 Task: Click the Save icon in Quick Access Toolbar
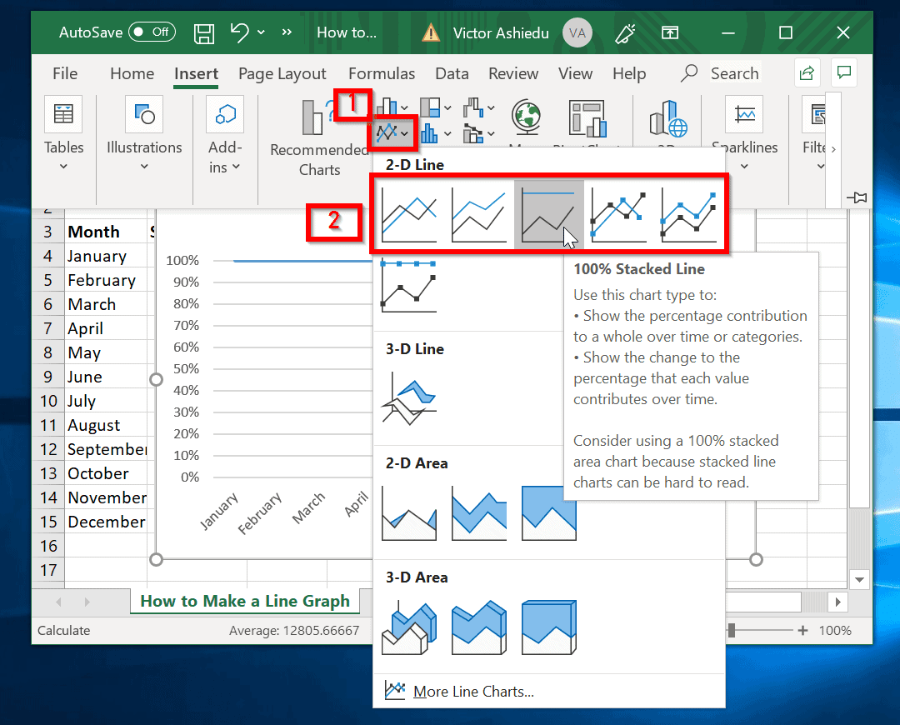pos(203,32)
